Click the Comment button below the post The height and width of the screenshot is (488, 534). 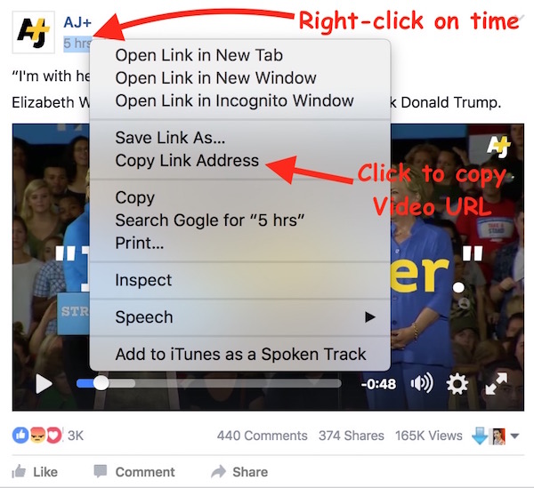tap(134, 472)
